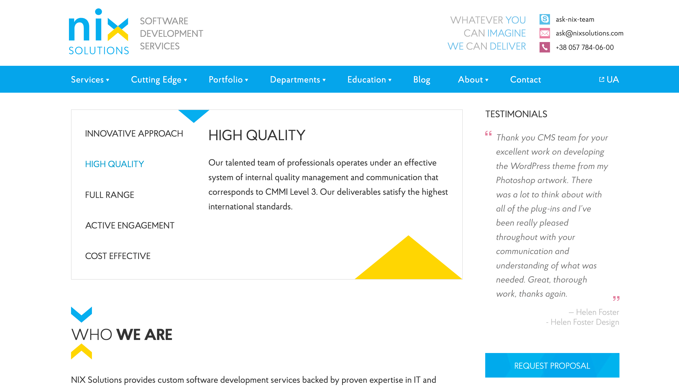
Task: Click the REQUEST PROPOSAL button
Action: coord(552,365)
